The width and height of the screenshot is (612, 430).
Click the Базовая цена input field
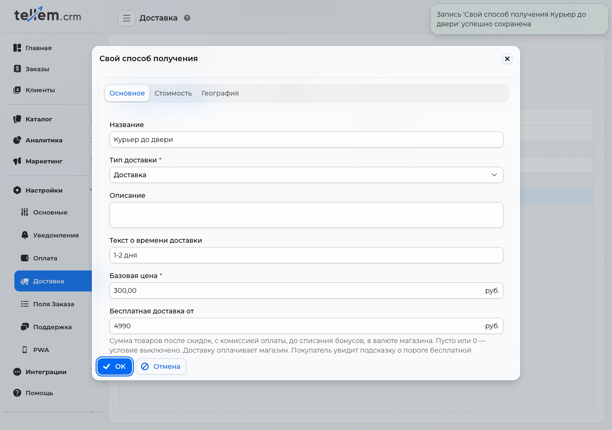coord(306,290)
